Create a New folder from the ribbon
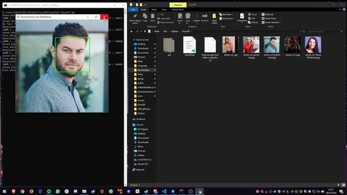 [x=214, y=18]
